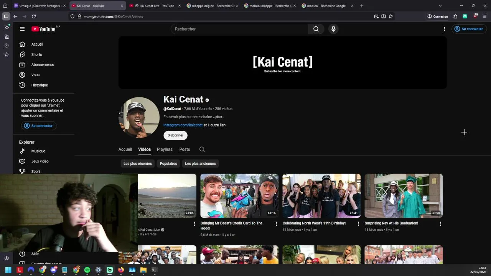The width and height of the screenshot is (491, 276).
Task: Click the search magnifier button
Action: (x=316, y=29)
